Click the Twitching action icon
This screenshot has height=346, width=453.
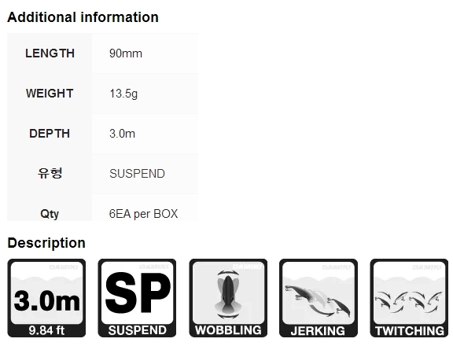pos(409,298)
